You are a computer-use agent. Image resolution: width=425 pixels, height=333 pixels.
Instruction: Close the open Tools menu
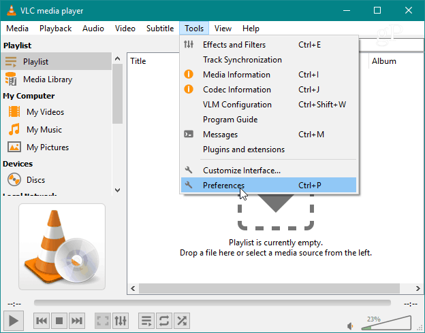pos(194,29)
